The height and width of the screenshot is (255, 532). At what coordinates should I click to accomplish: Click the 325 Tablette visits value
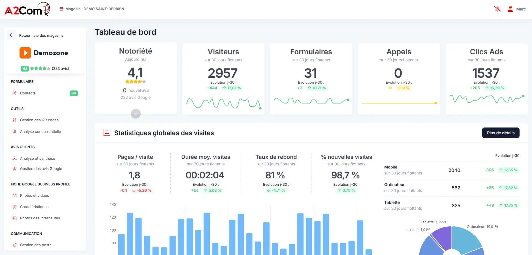click(x=456, y=206)
